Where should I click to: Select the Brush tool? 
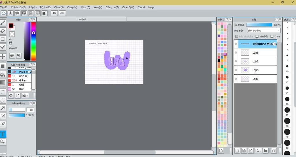3,23
